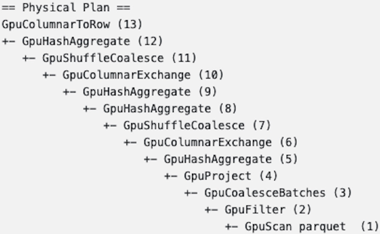Click the branch marker before GpuColumnarExchange (6)
The image size is (380, 234).
click(x=130, y=143)
